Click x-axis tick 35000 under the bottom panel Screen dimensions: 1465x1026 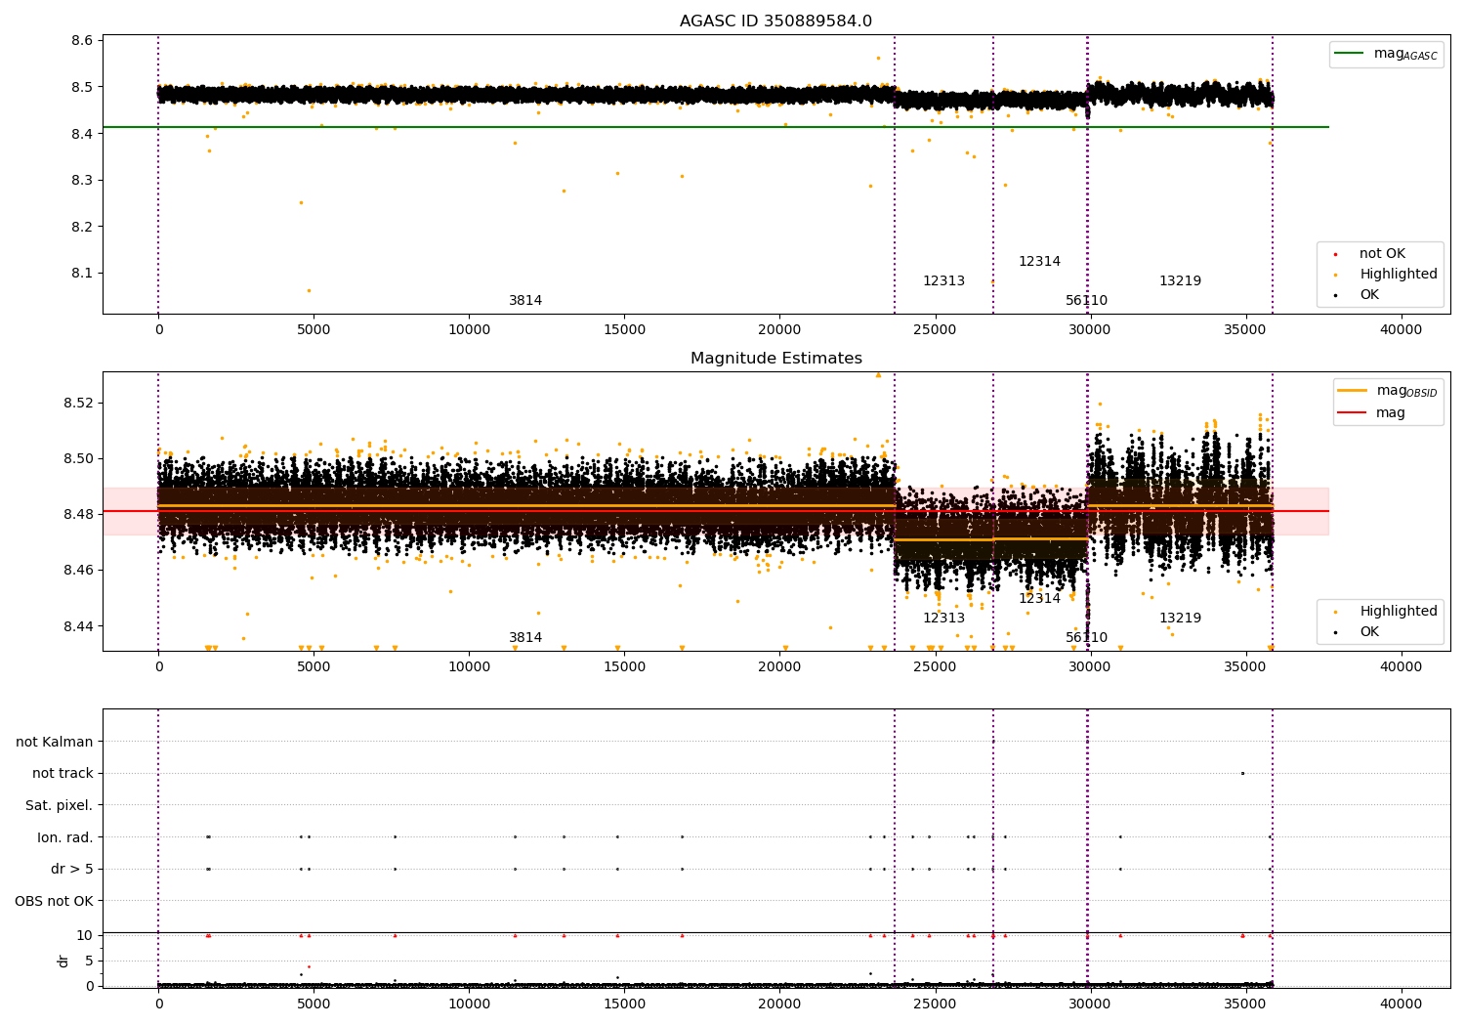click(1245, 1005)
